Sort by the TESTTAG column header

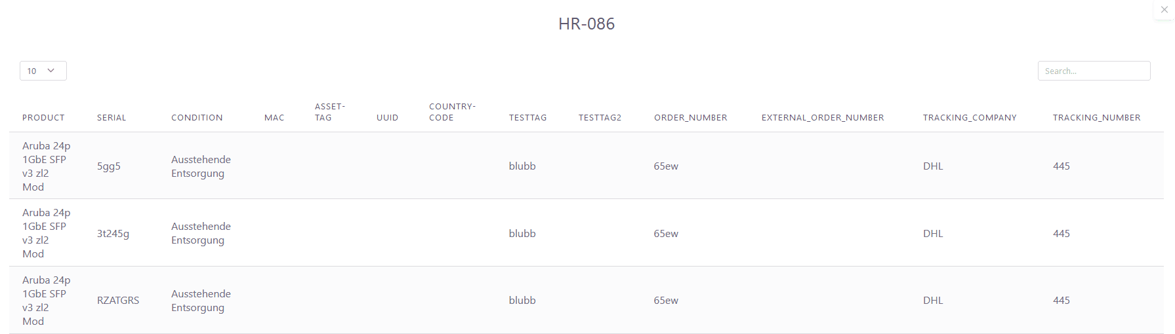(528, 118)
